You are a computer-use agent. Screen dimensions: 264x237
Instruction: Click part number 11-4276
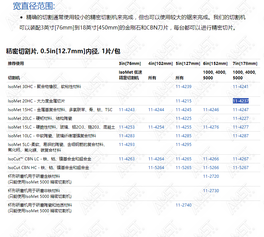click(211, 127)
